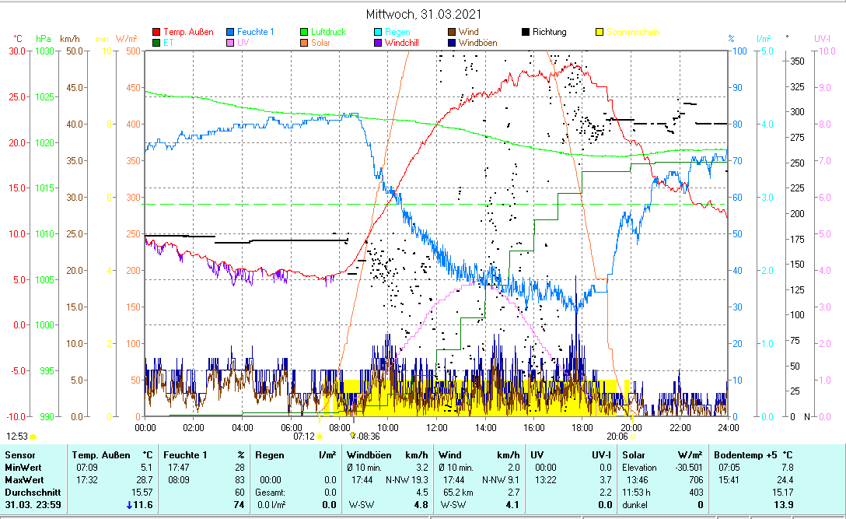Viewport: 846px width, 519px height.
Task: Click the yellow Sonnenschein legend square
Action: [600, 33]
